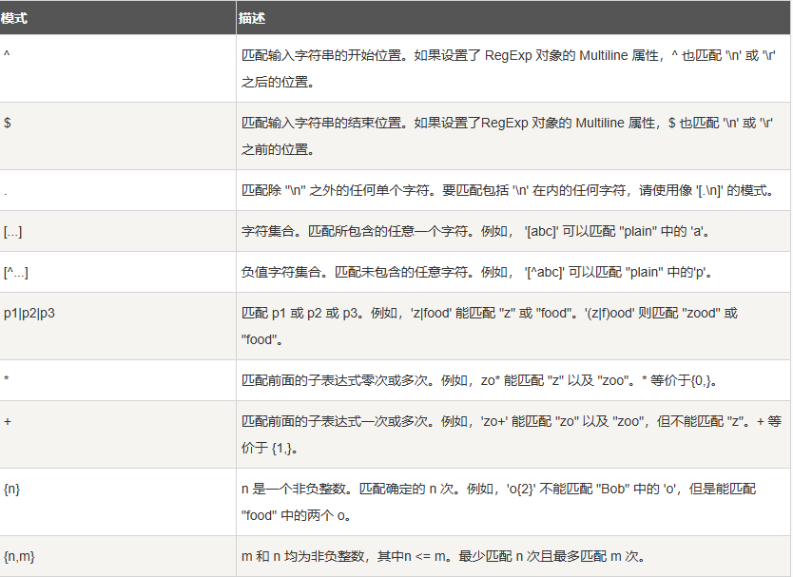Click the 模式 column header

[x=14, y=17]
